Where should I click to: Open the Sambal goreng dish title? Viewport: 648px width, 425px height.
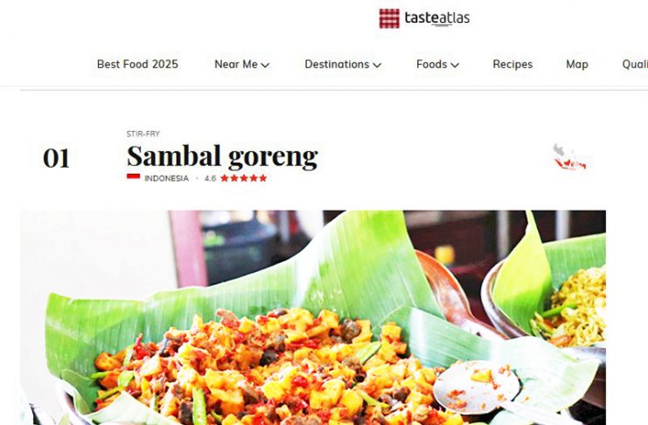pyautogui.click(x=222, y=157)
